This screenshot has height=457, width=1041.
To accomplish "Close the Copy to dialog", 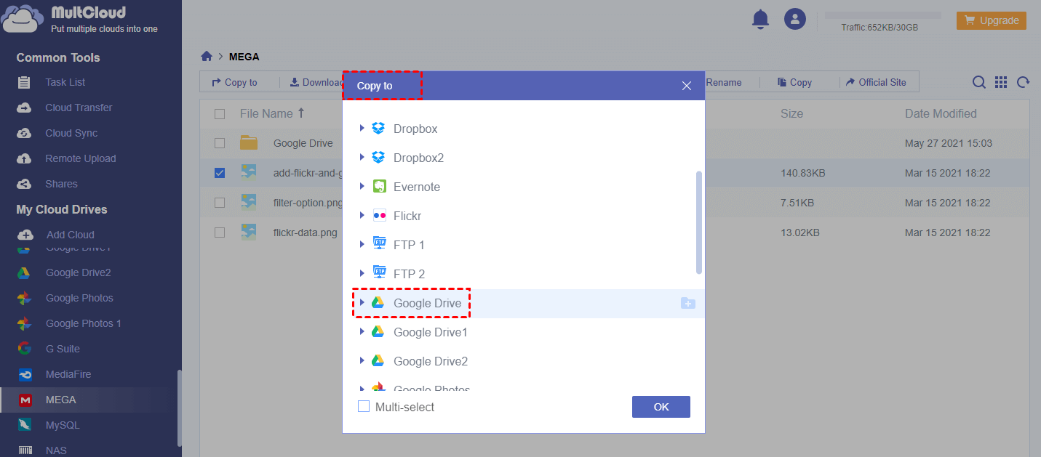I will [x=687, y=86].
